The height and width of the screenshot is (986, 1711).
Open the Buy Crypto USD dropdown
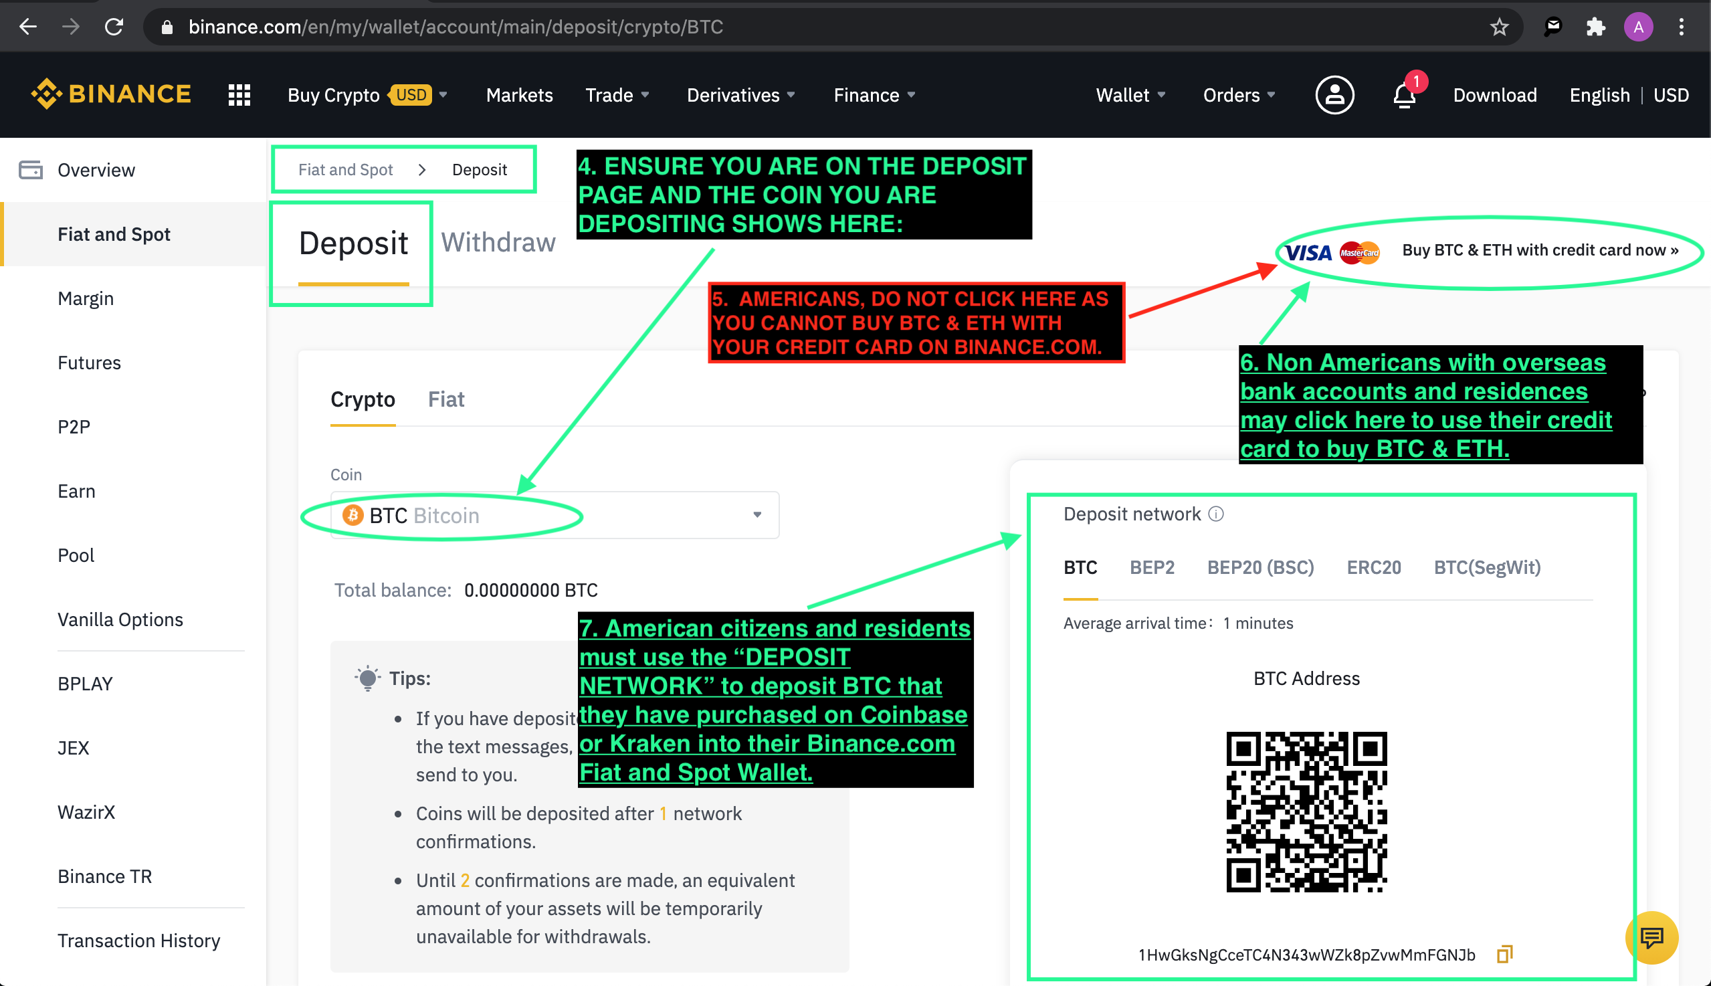(x=367, y=95)
